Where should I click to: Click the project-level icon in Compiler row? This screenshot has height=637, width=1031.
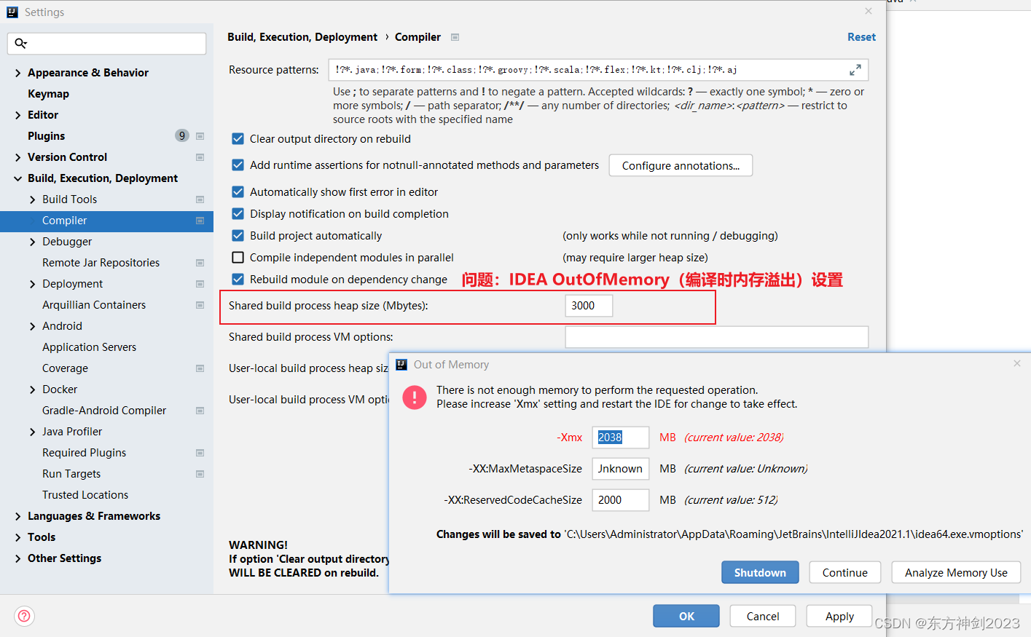tap(200, 221)
